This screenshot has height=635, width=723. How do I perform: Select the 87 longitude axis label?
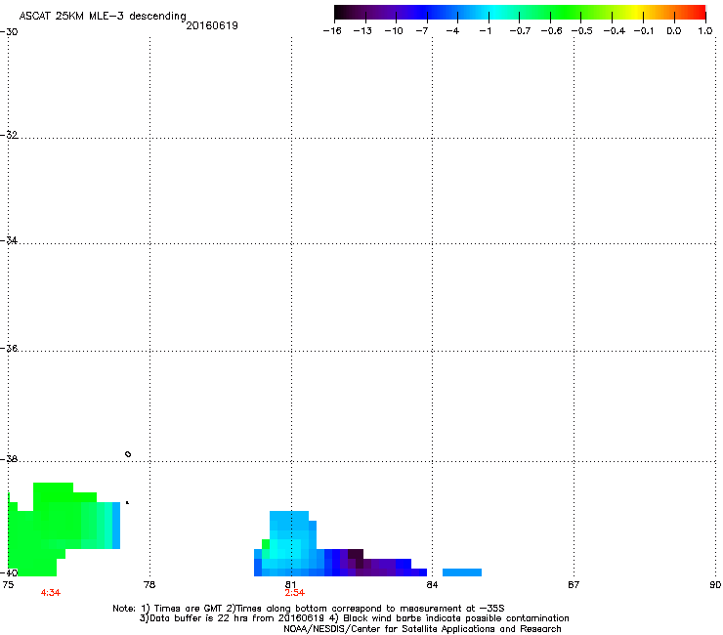574,585
